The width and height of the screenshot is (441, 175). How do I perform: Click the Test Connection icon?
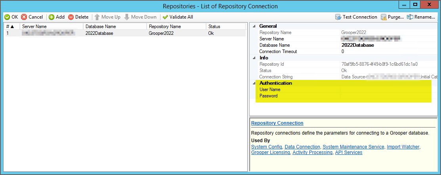point(338,17)
